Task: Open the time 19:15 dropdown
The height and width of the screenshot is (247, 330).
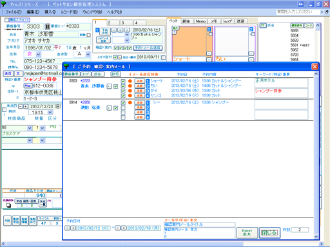Action: (50, 113)
